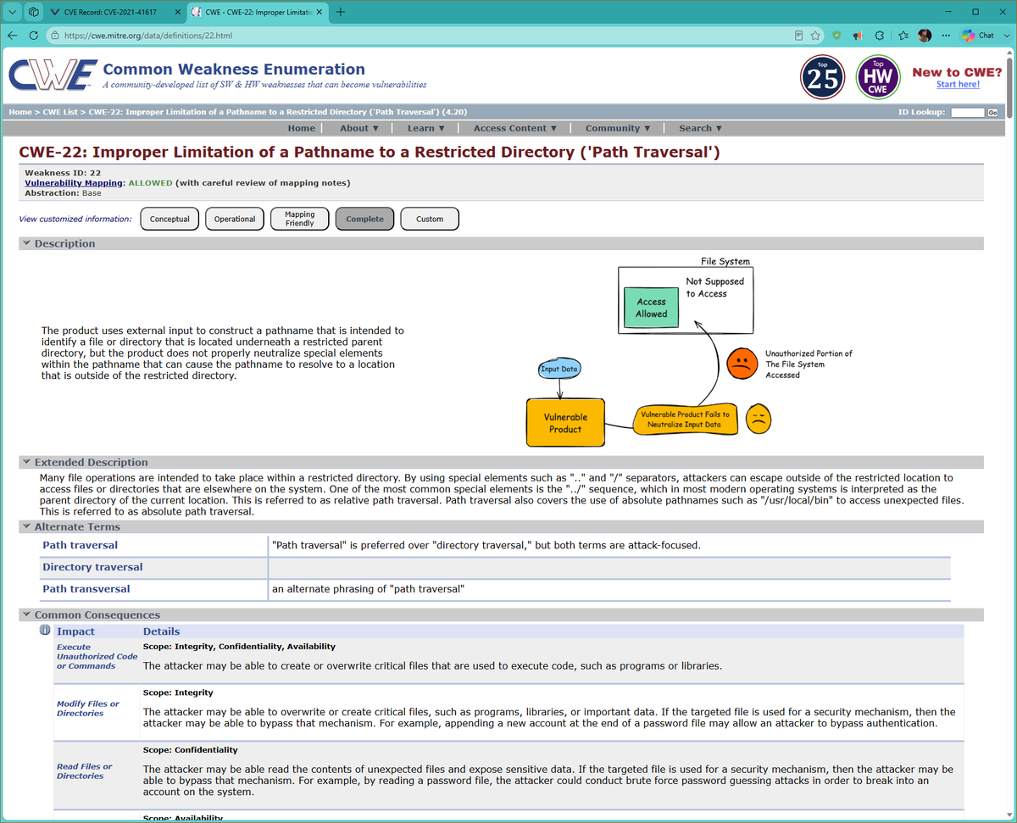Screen dimensions: 1017x823
Task: Open the Top HW CWE badge
Action: [x=878, y=77]
